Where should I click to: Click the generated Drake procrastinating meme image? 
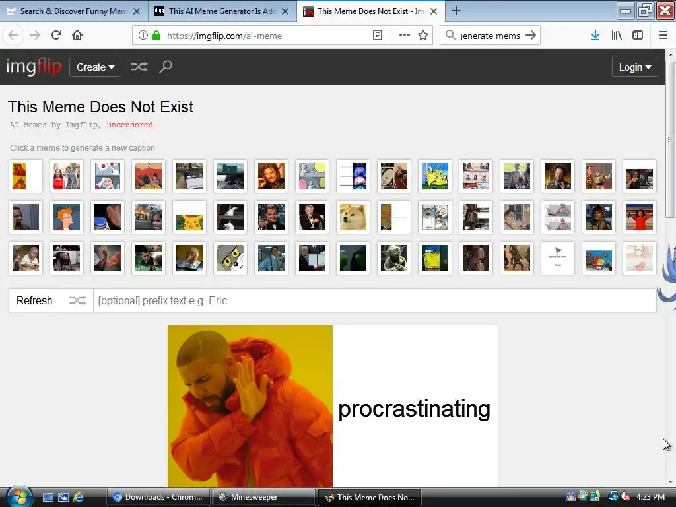[x=333, y=406]
